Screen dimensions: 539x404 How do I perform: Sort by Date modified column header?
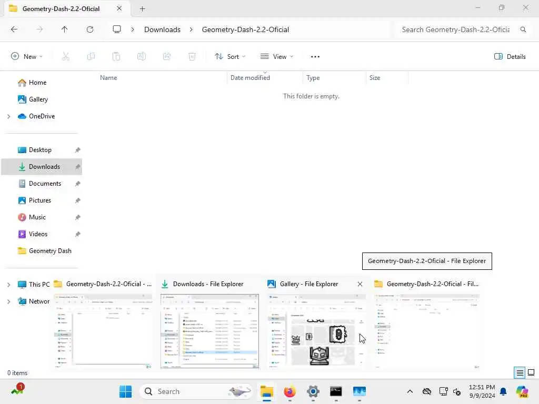[x=250, y=78]
